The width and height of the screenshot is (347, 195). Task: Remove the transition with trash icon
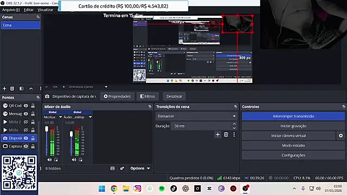point(226,135)
